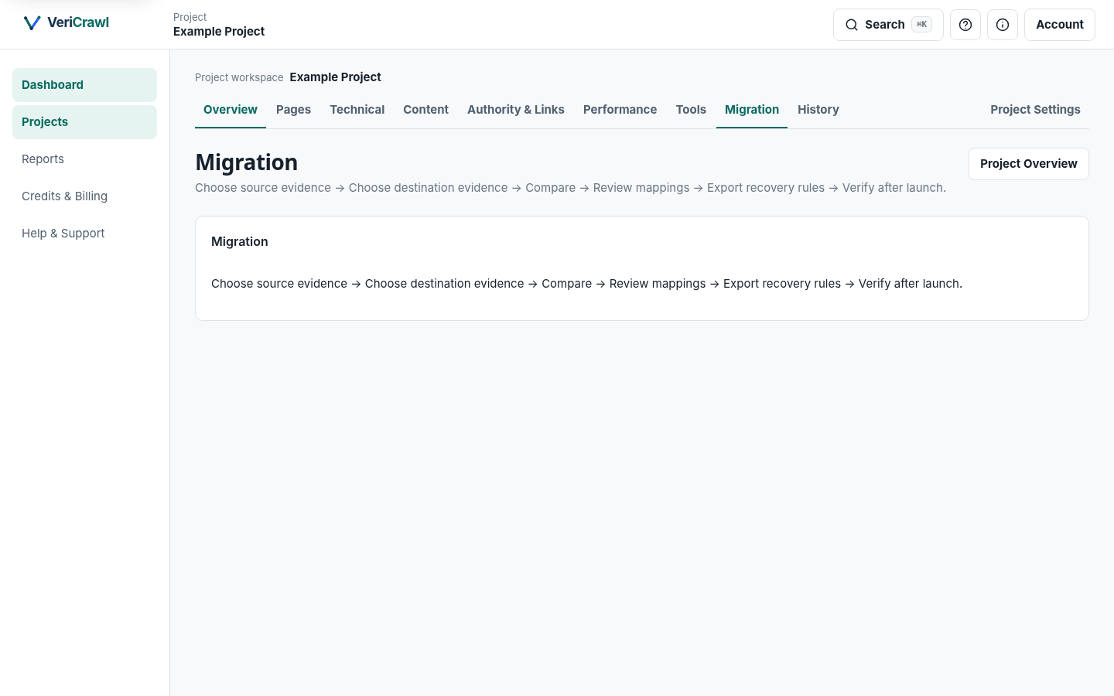Click the workflow steps text inside the card
1114x696 pixels.
586,284
